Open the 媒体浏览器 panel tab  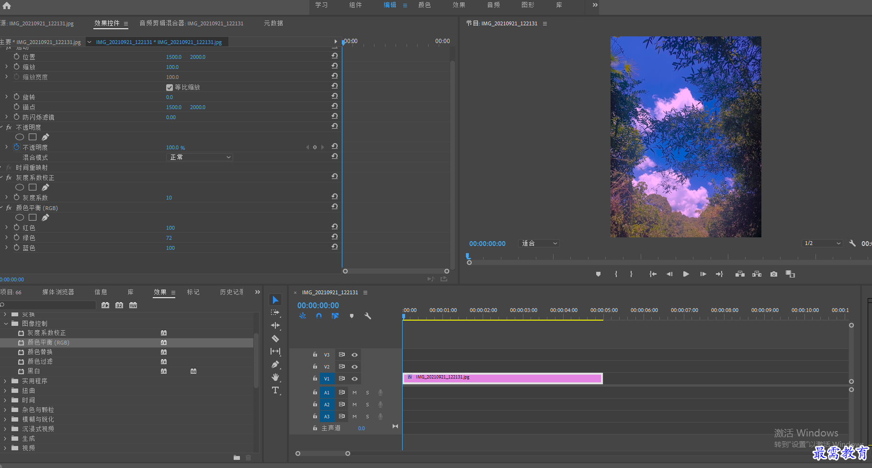tap(58, 292)
